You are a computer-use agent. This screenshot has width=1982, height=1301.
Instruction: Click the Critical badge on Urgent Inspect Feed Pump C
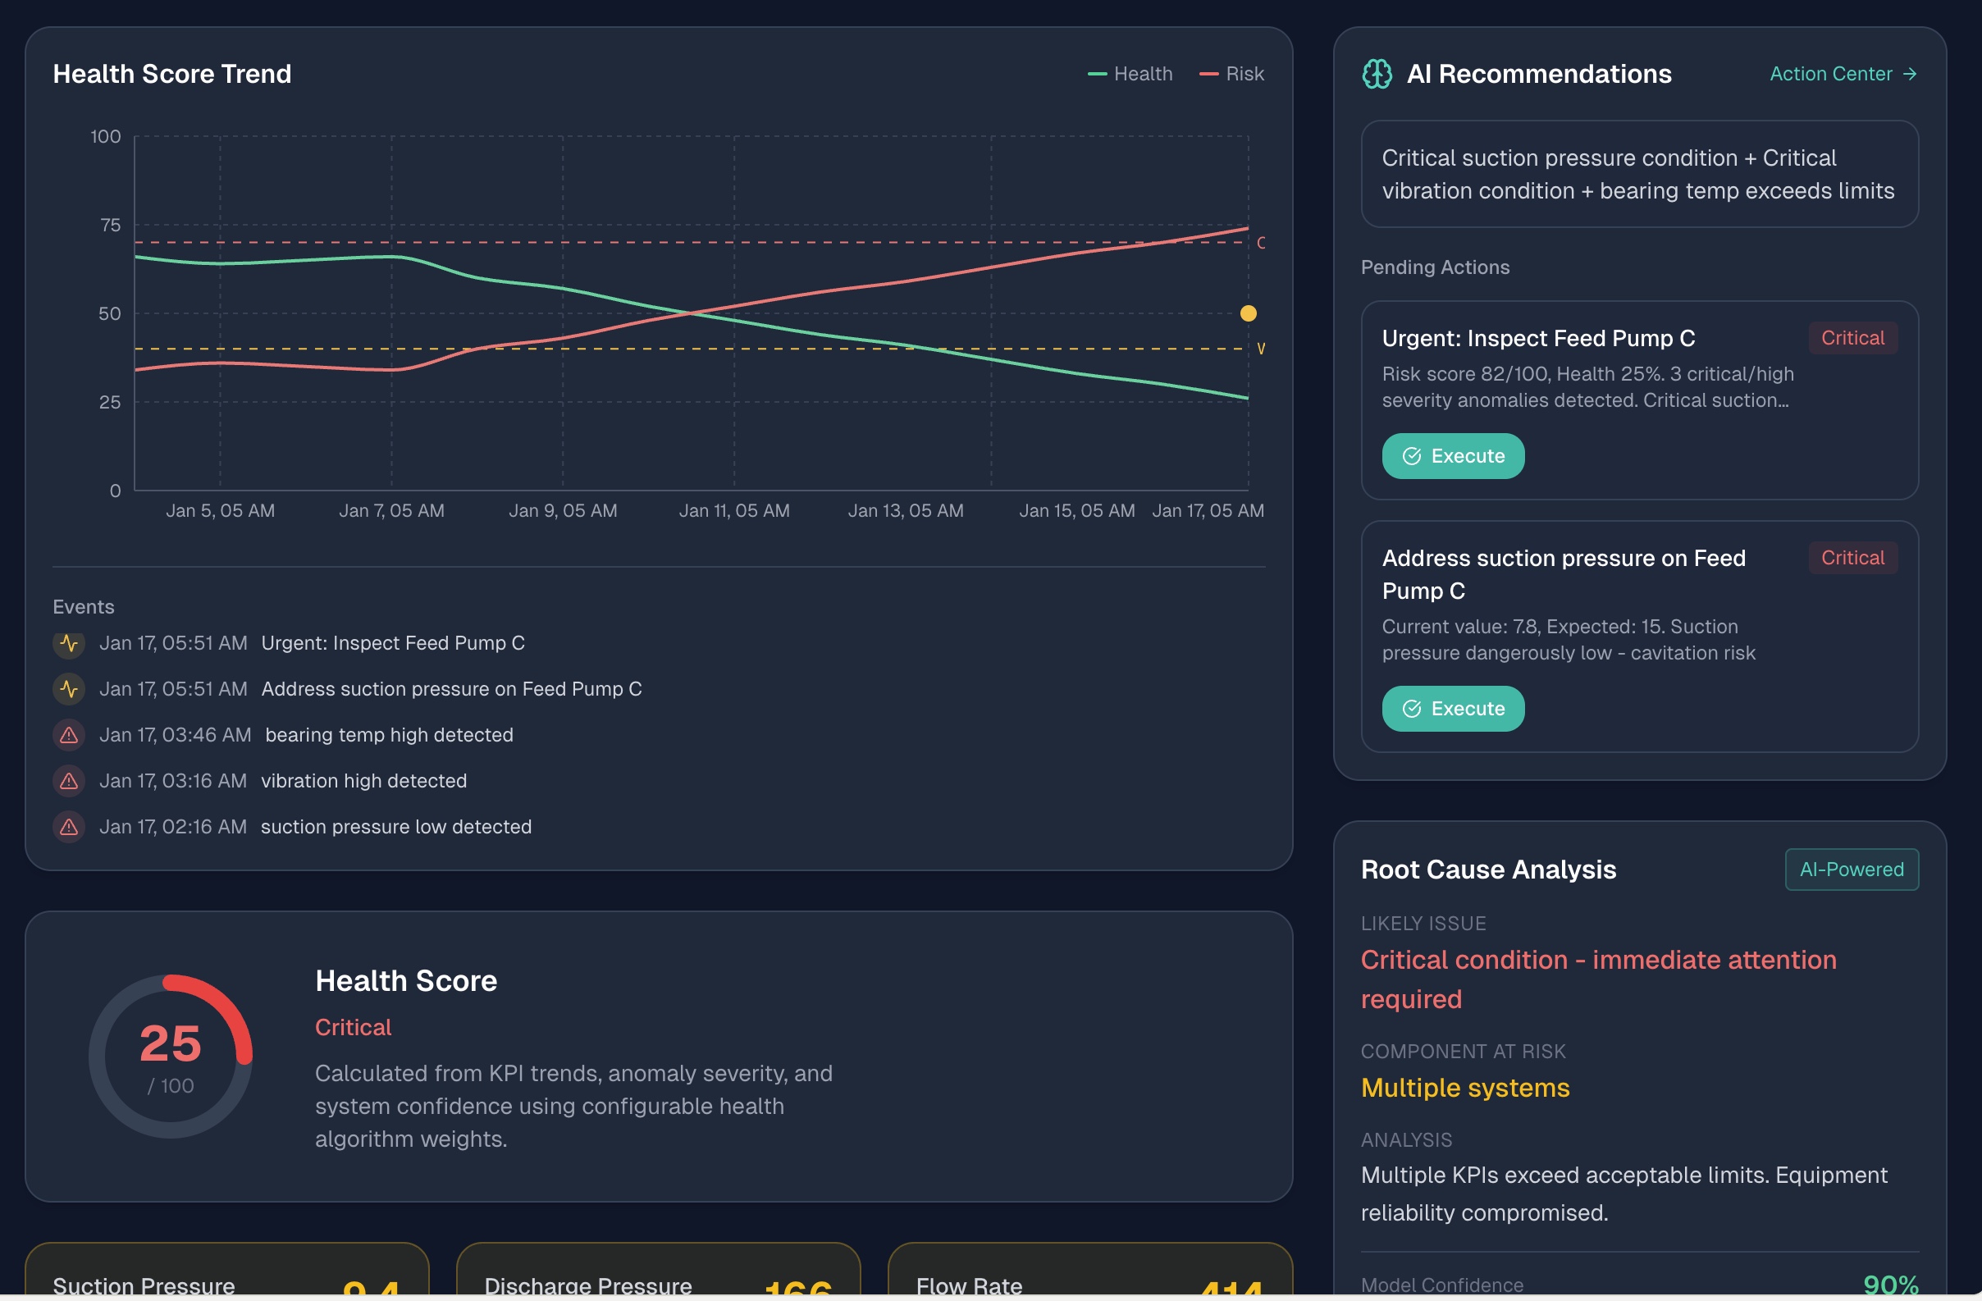1852,337
